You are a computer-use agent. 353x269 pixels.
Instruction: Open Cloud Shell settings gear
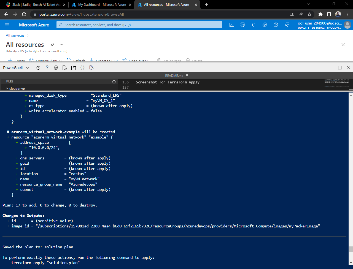pos(56,67)
